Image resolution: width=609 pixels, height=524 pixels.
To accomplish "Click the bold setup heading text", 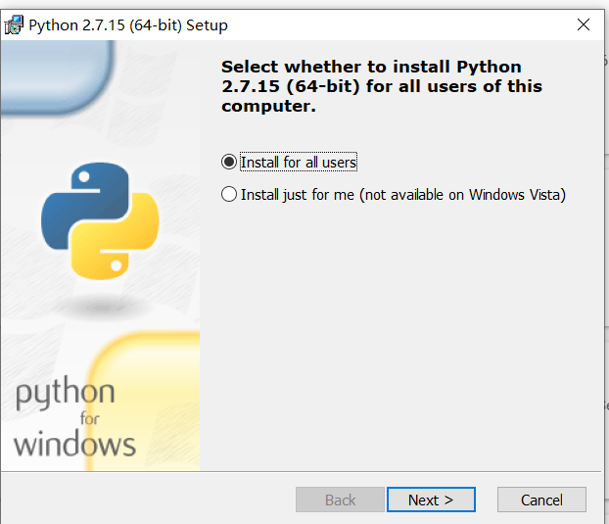I will [x=382, y=86].
